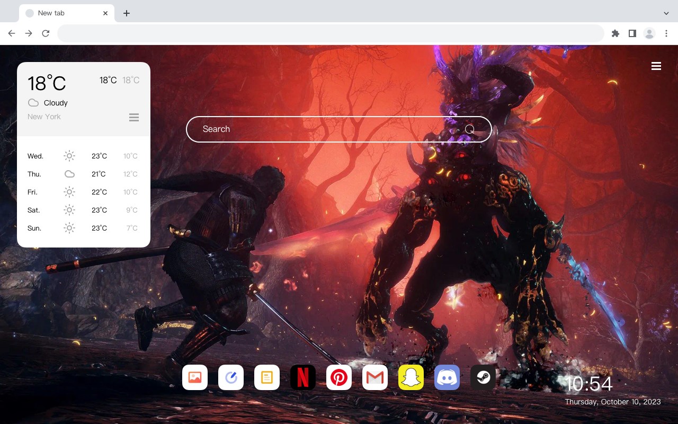The image size is (678, 424).
Task: Open the blue to-do checkmark shortcut
Action: coord(231,377)
